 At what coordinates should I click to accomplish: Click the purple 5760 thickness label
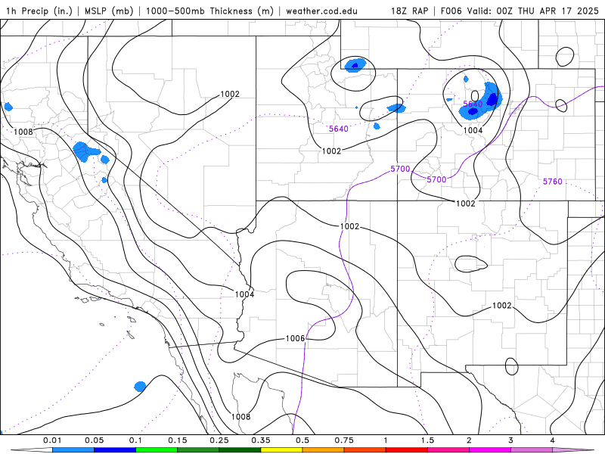point(553,182)
